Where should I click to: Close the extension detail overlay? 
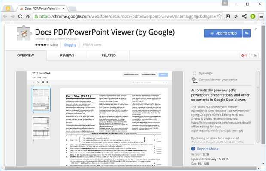tap(256, 29)
